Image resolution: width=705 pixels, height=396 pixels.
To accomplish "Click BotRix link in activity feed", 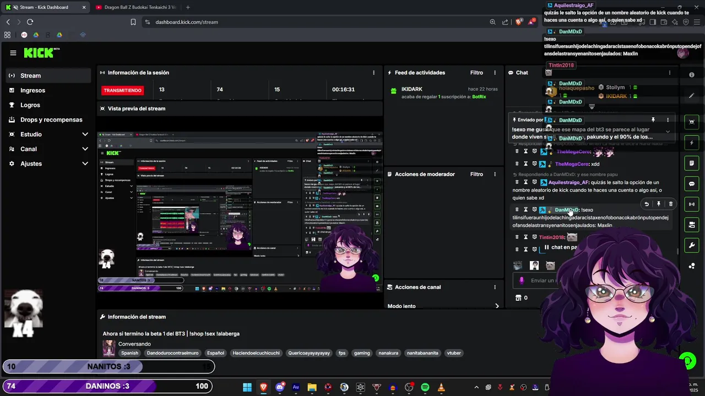I will pos(479,97).
